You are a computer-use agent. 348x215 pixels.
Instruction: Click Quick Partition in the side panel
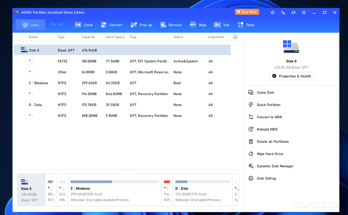click(x=264, y=105)
